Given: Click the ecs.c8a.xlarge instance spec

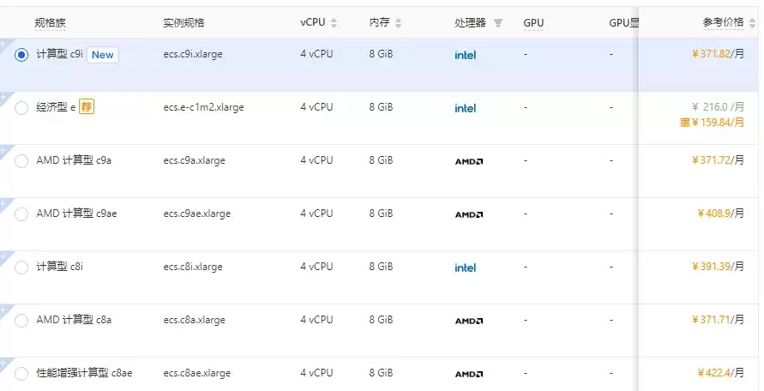Looking at the screenshot, I should (195, 321).
